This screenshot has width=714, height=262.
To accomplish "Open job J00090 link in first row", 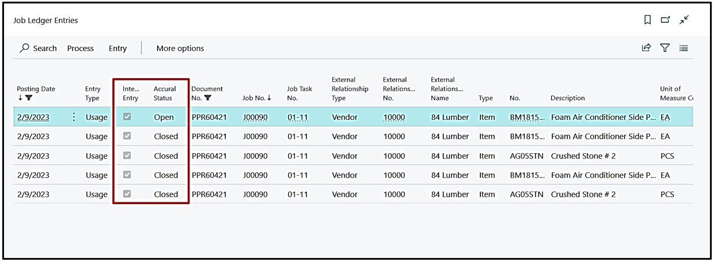I will coord(255,117).
